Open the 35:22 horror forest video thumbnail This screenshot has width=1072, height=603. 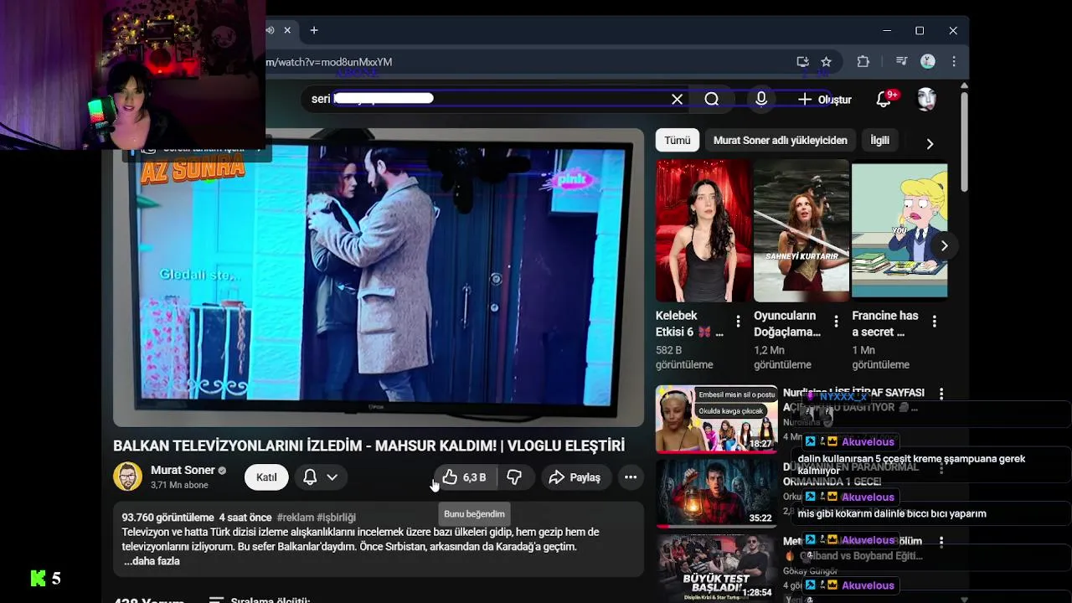pos(716,492)
